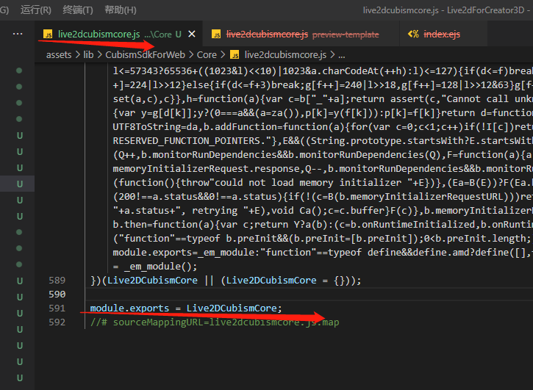The height and width of the screenshot is (390, 533).
Task: Select 'lib' in the breadcrumb
Action: click(x=88, y=54)
